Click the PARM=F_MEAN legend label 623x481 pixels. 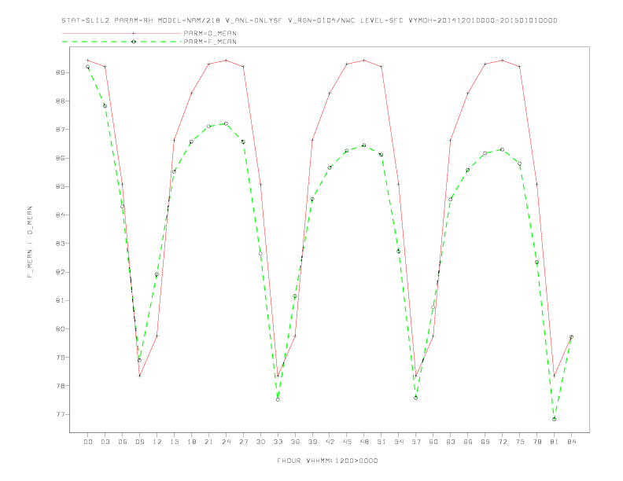[210, 42]
